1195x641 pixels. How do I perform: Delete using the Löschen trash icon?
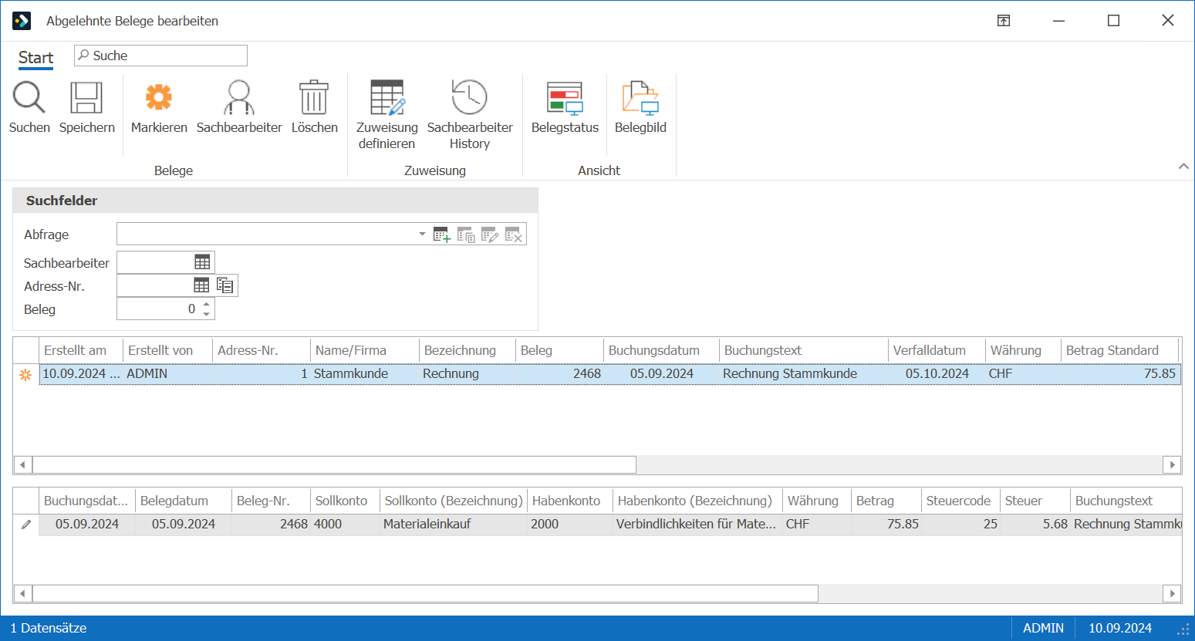coord(314,98)
